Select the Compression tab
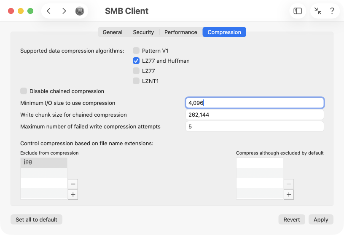 pyautogui.click(x=224, y=32)
